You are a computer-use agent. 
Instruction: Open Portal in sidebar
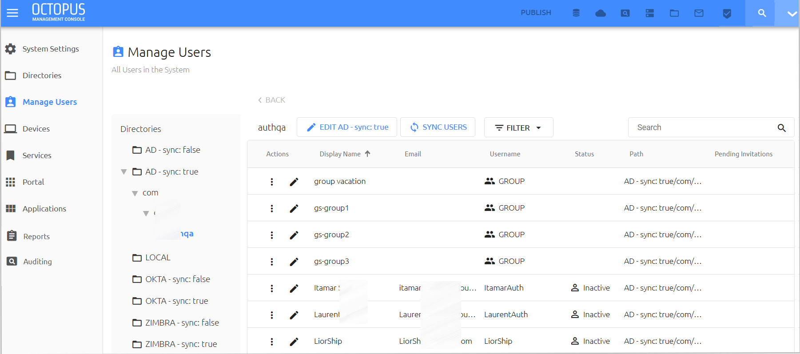point(25,182)
